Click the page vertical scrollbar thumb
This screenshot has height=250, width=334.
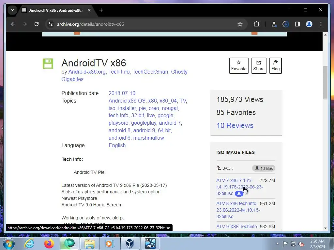pyautogui.click(x=325, y=82)
